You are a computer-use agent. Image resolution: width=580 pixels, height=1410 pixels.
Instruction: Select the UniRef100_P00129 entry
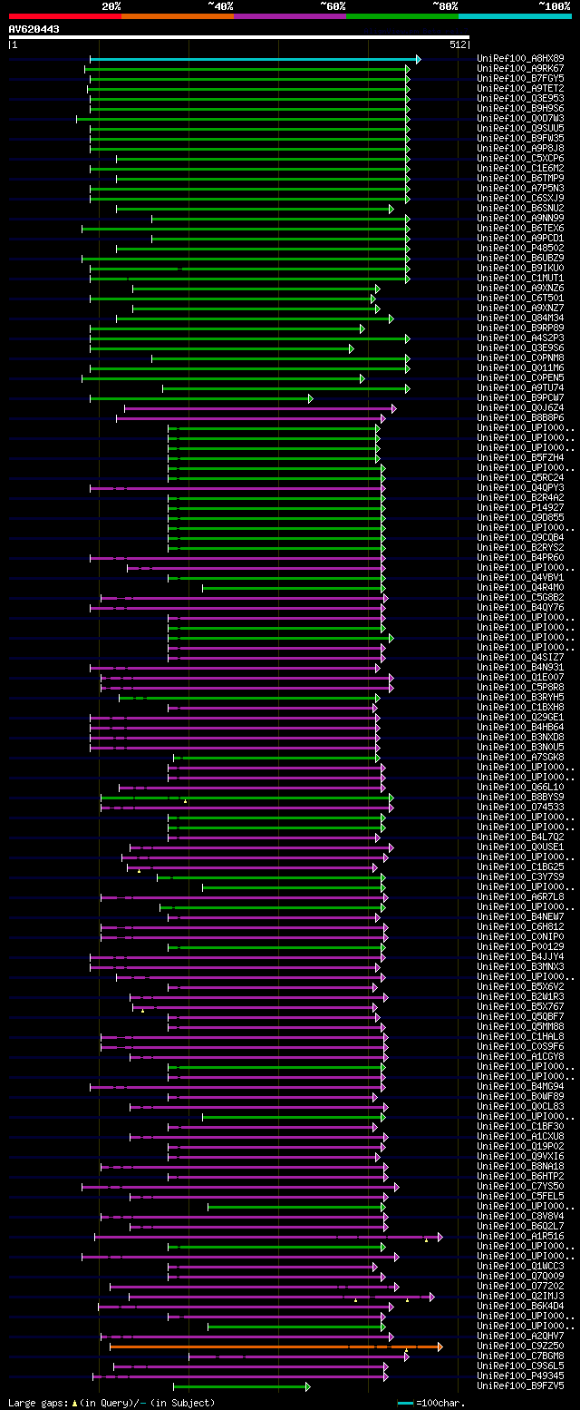(520, 947)
